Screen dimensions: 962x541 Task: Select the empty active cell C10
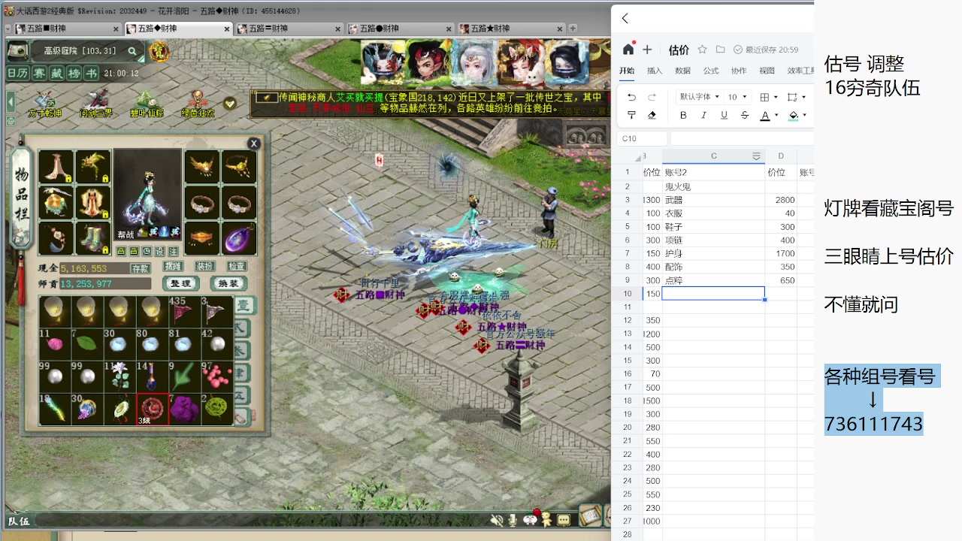[713, 294]
